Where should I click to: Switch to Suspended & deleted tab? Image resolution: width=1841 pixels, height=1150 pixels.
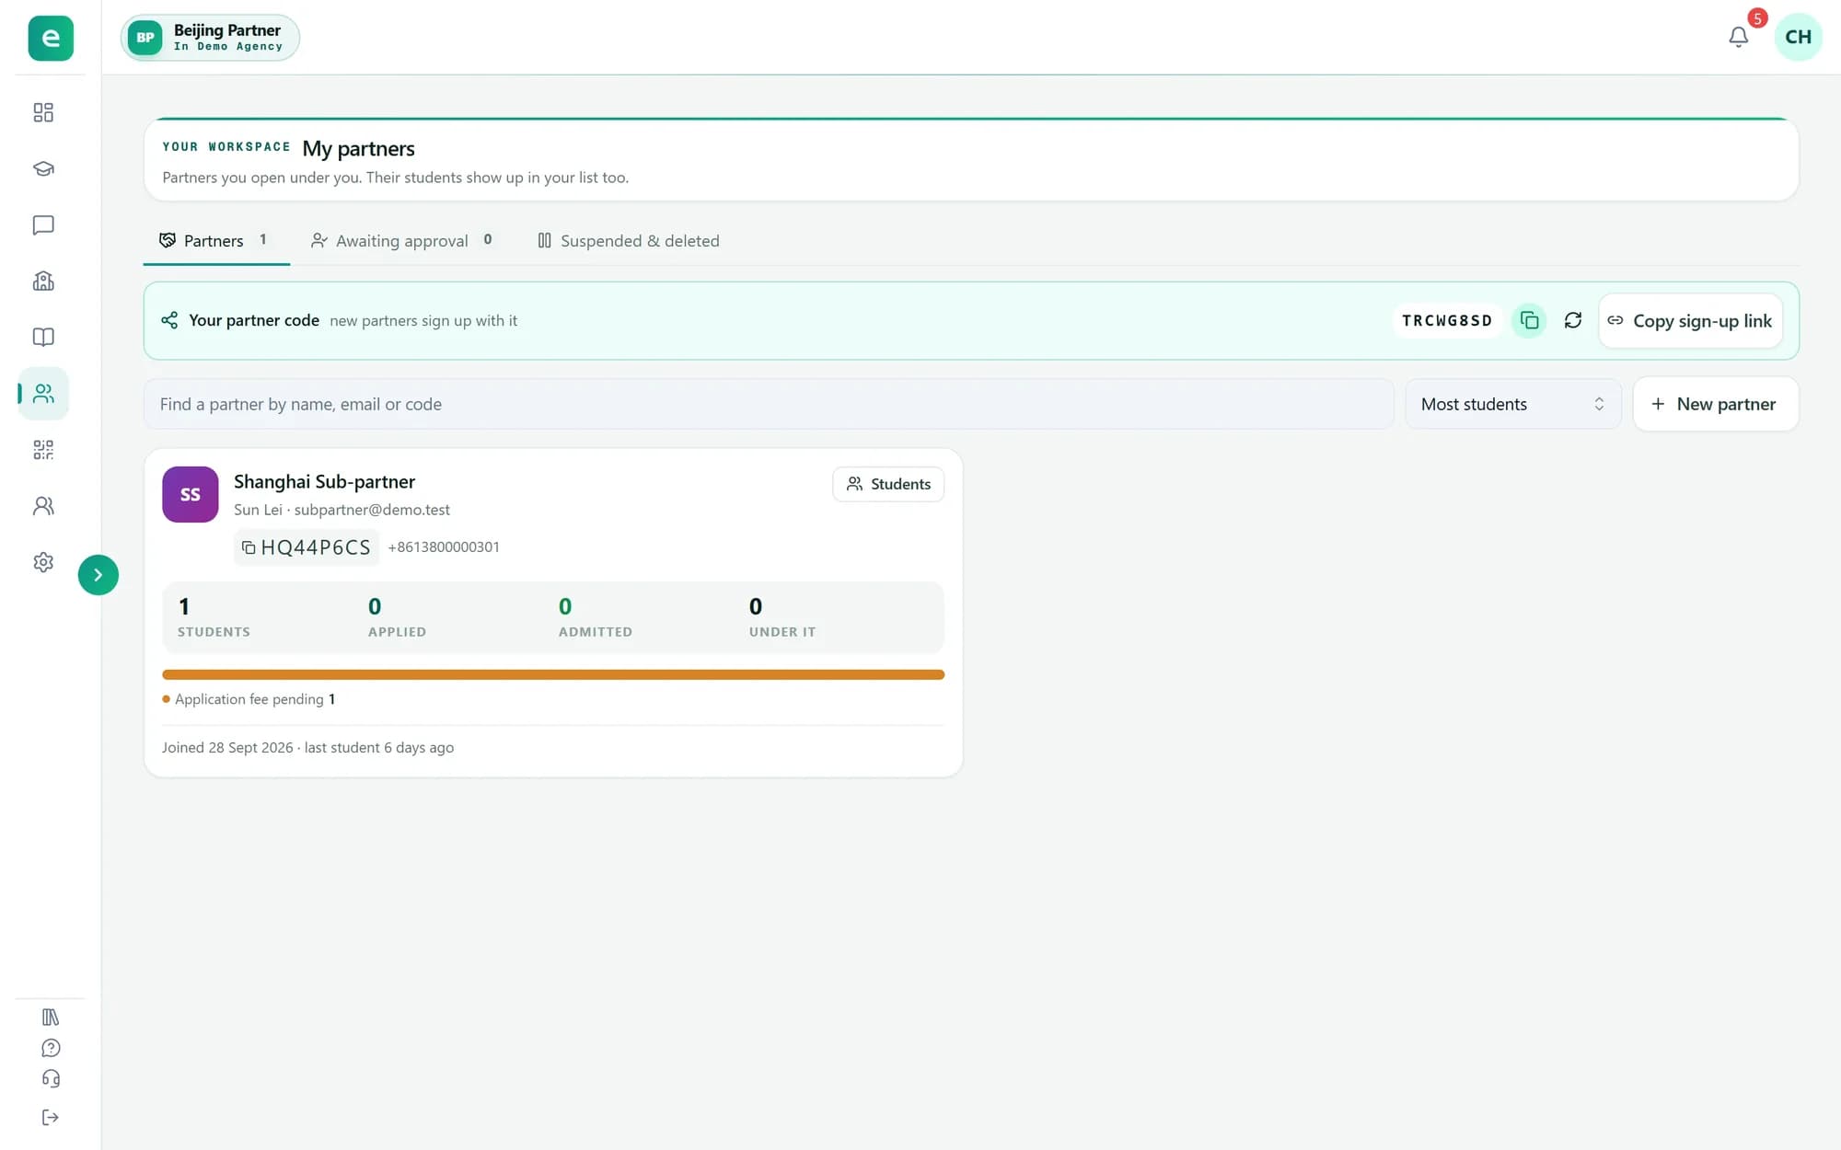click(x=629, y=240)
